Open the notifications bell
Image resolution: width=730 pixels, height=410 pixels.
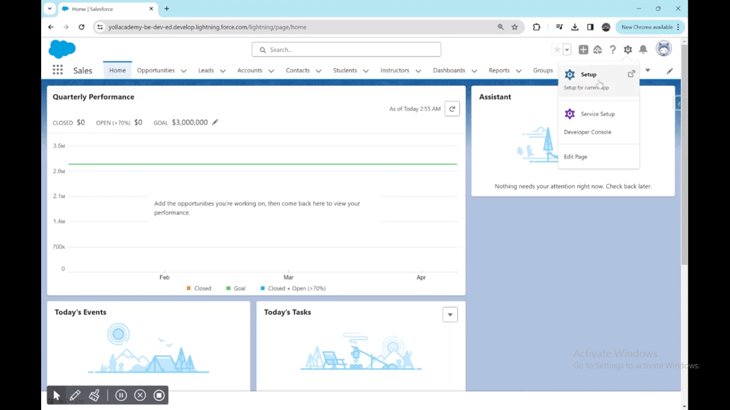pos(643,50)
